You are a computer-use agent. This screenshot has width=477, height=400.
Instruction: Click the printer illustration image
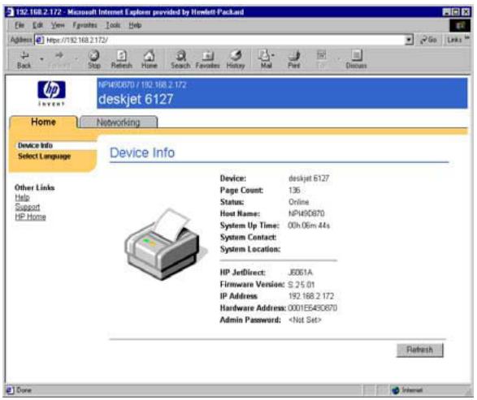pos(165,244)
